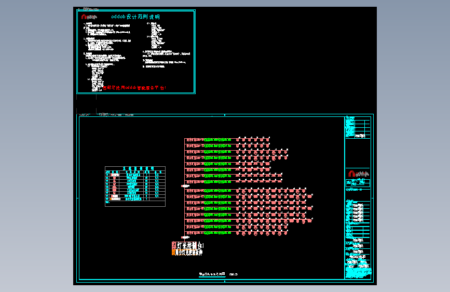Click the mid-bus connector symbol between circuit groups
The height and width of the screenshot is (292, 450).
tap(185, 186)
